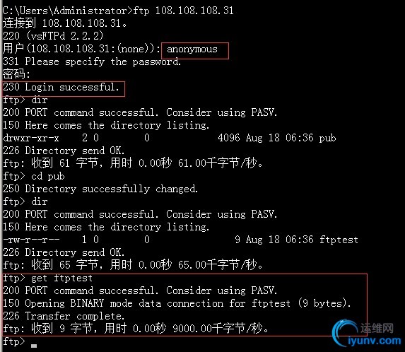Image resolution: width=405 pixels, height=352 pixels.
Task: Click the '331 Please specify the password.' line
Action: (92, 62)
